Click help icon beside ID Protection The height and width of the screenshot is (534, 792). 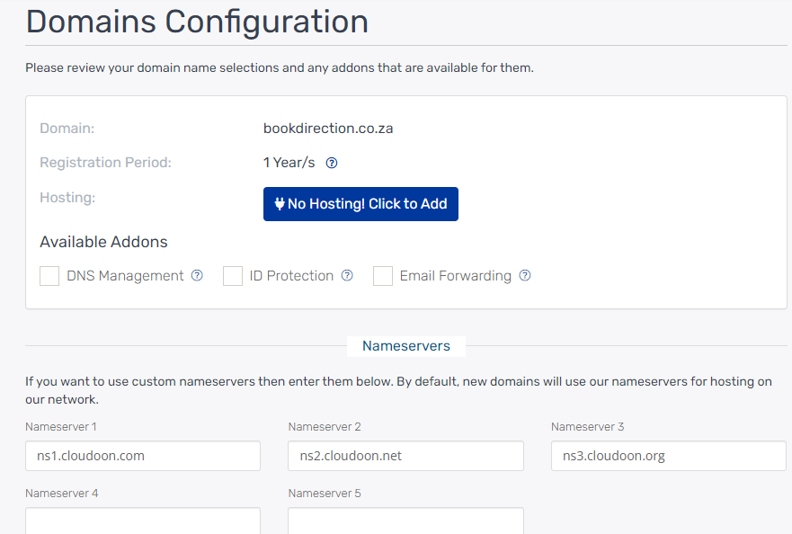tap(347, 276)
